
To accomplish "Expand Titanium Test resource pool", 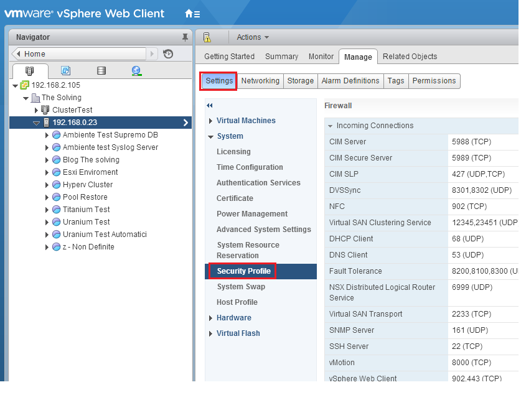I will 47,210.
